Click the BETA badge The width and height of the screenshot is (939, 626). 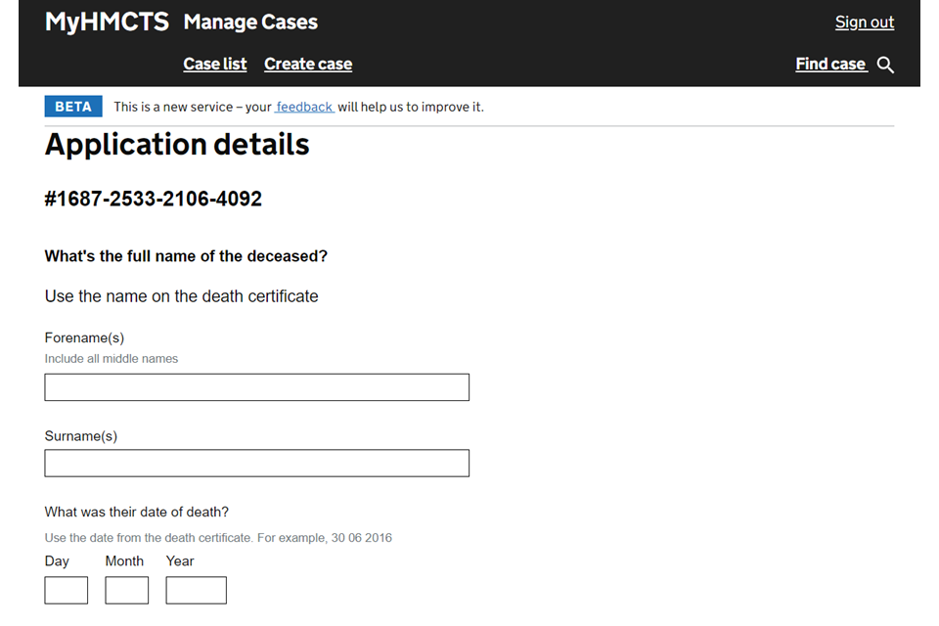pyautogui.click(x=73, y=107)
